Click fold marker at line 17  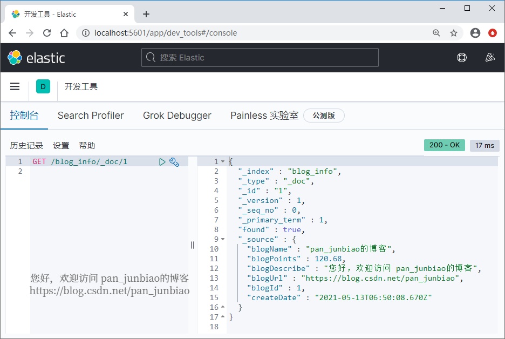coord(222,317)
